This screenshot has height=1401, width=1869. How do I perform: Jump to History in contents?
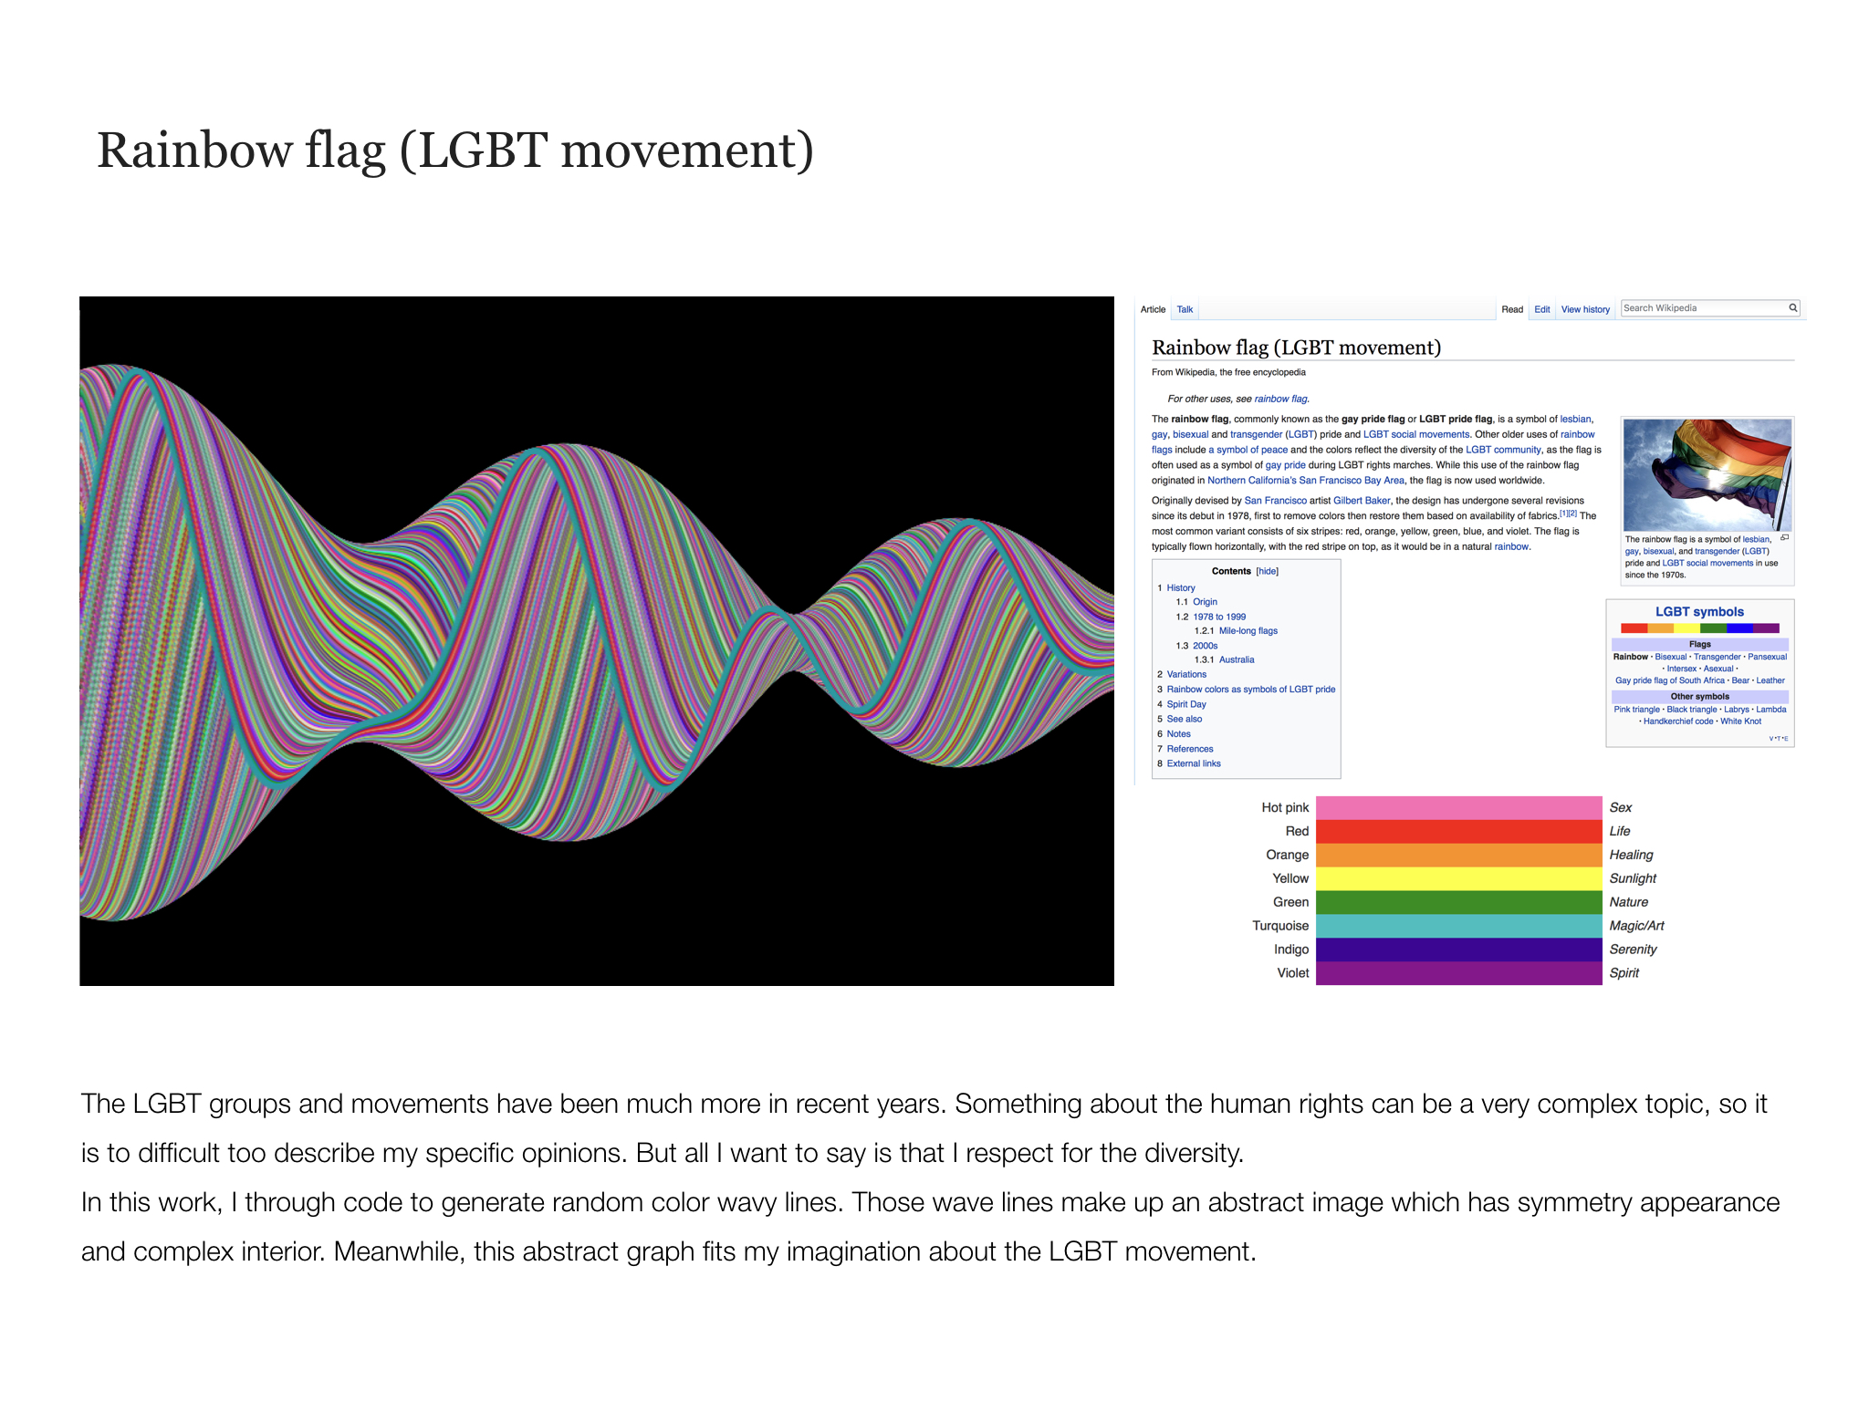pos(1181,587)
